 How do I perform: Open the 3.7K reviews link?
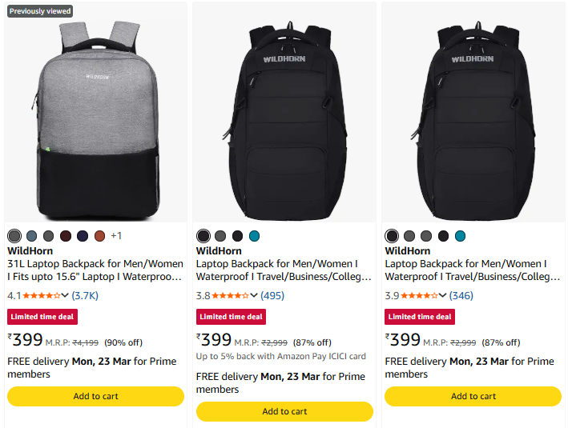(x=85, y=295)
